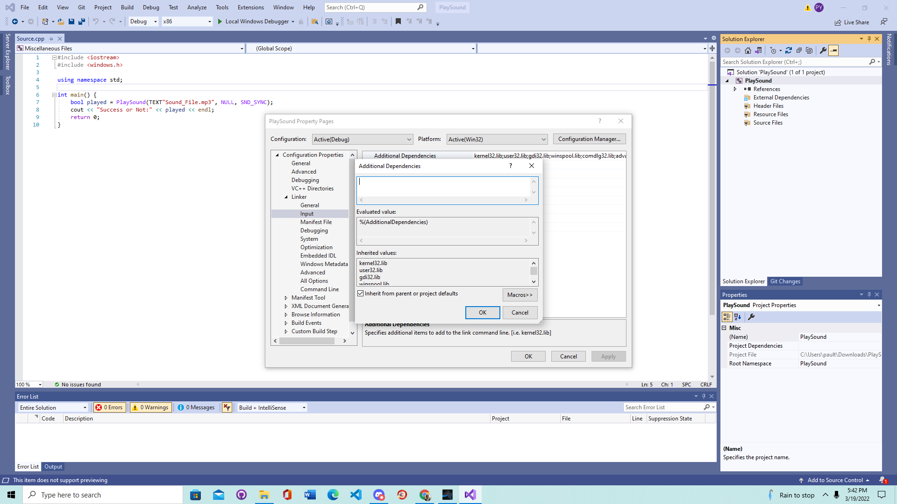Toggle bookmark icon in toolbar

pyautogui.click(x=398, y=21)
